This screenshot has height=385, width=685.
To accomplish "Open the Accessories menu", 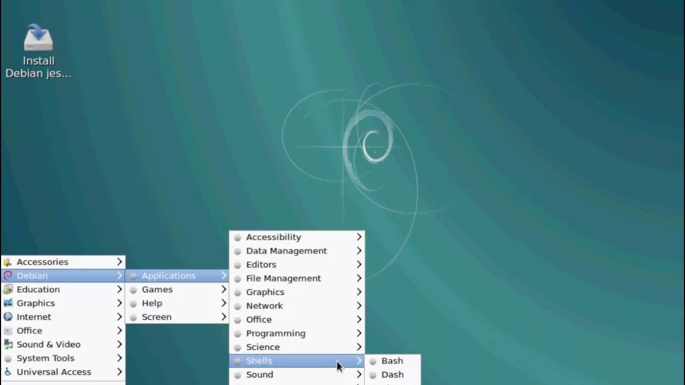I will coord(63,262).
